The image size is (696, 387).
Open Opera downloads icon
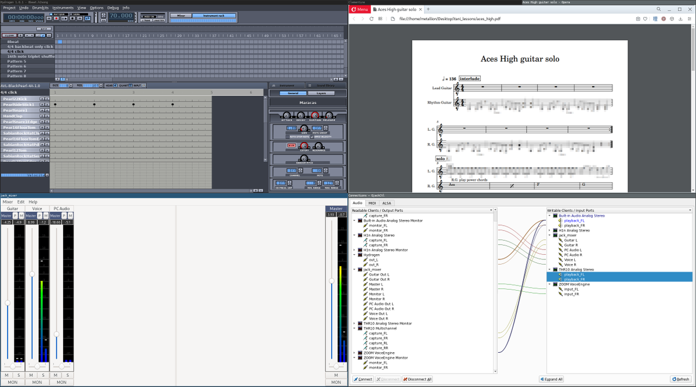click(x=680, y=19)
